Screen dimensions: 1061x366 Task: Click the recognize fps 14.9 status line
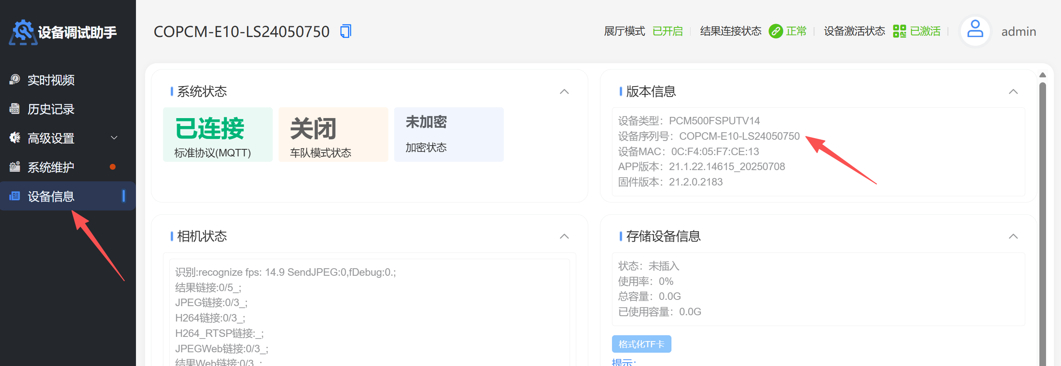286,272
